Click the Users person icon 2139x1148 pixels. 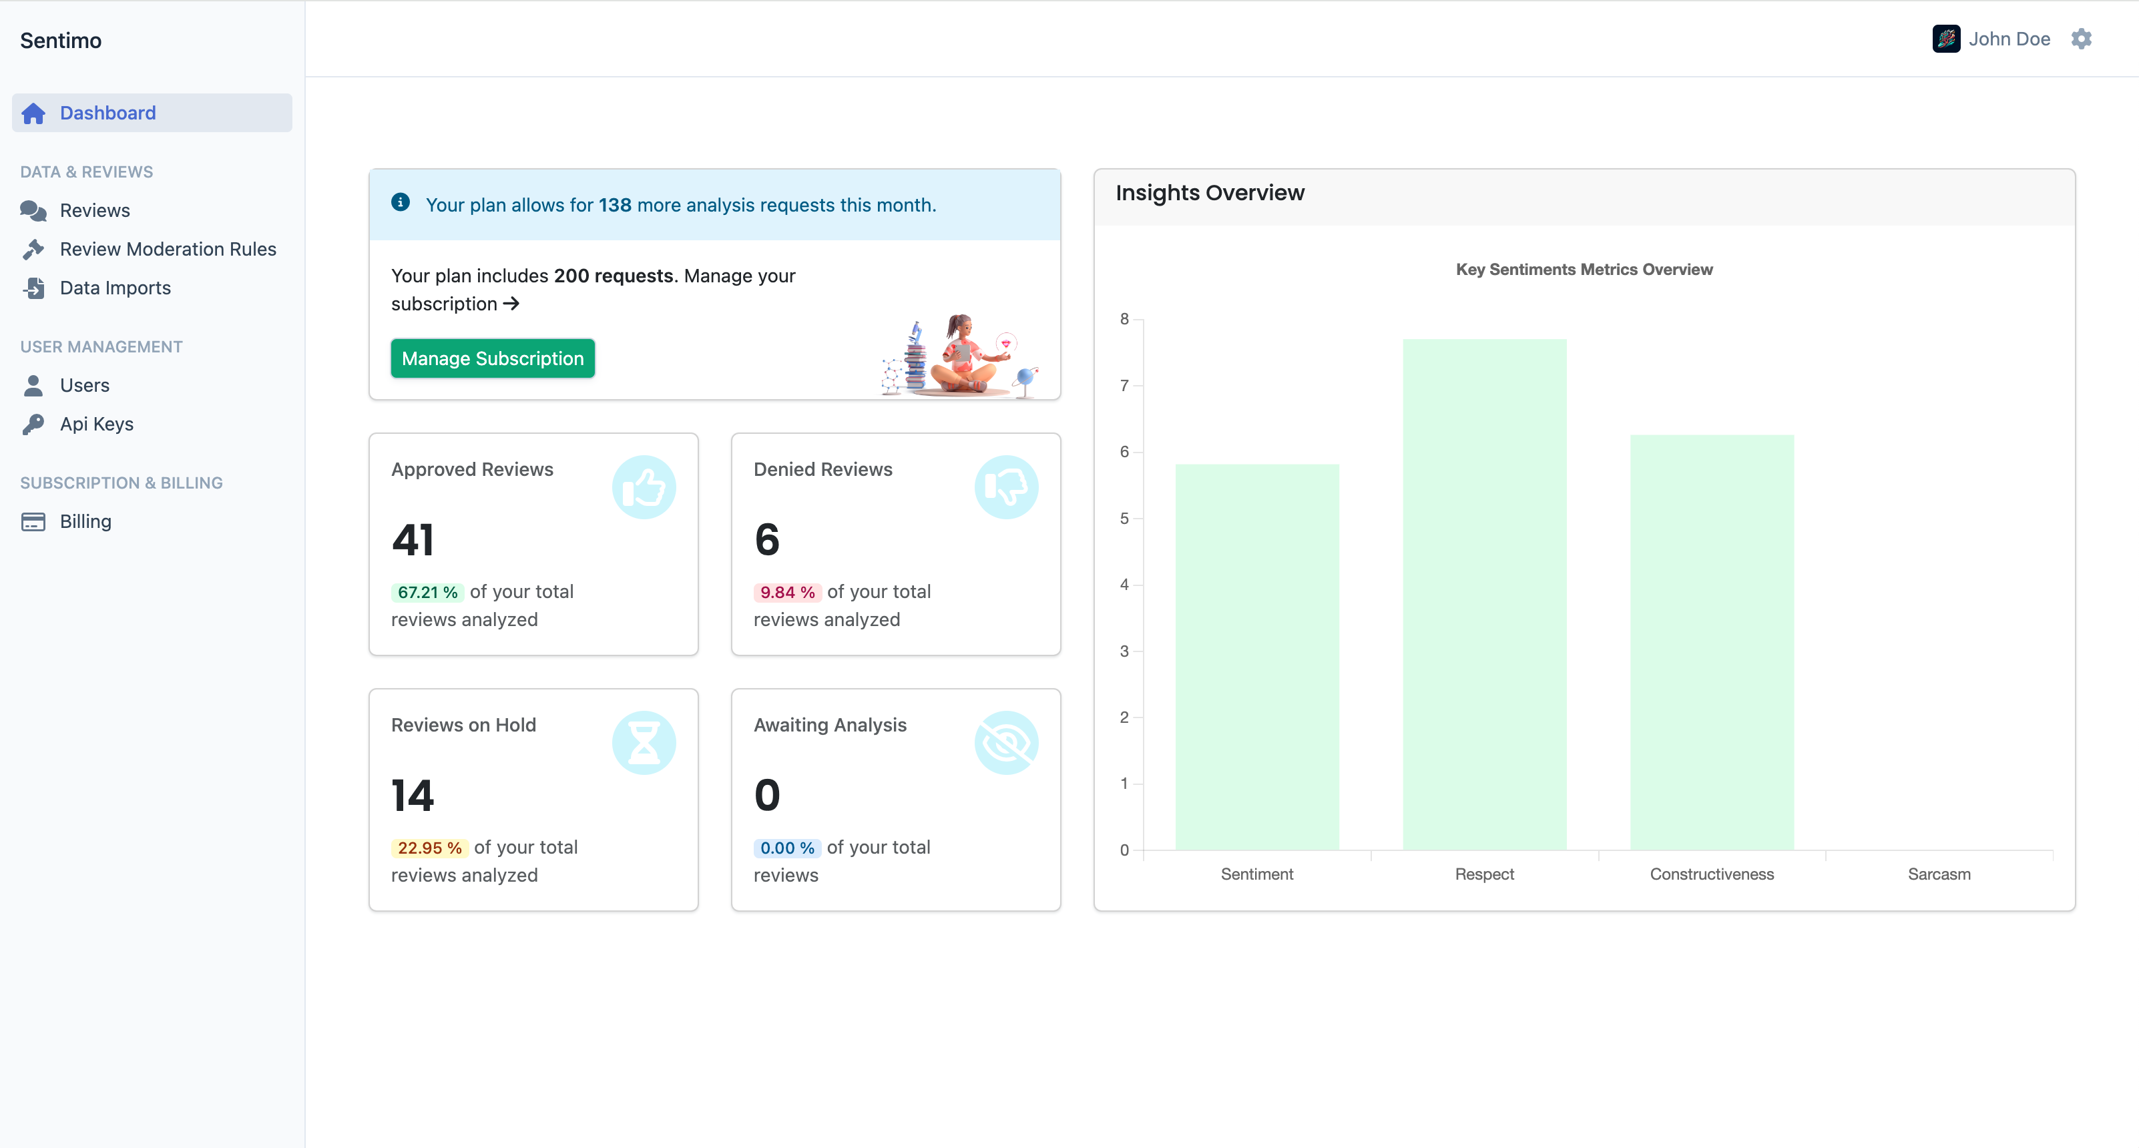click(x=31, y=383)
